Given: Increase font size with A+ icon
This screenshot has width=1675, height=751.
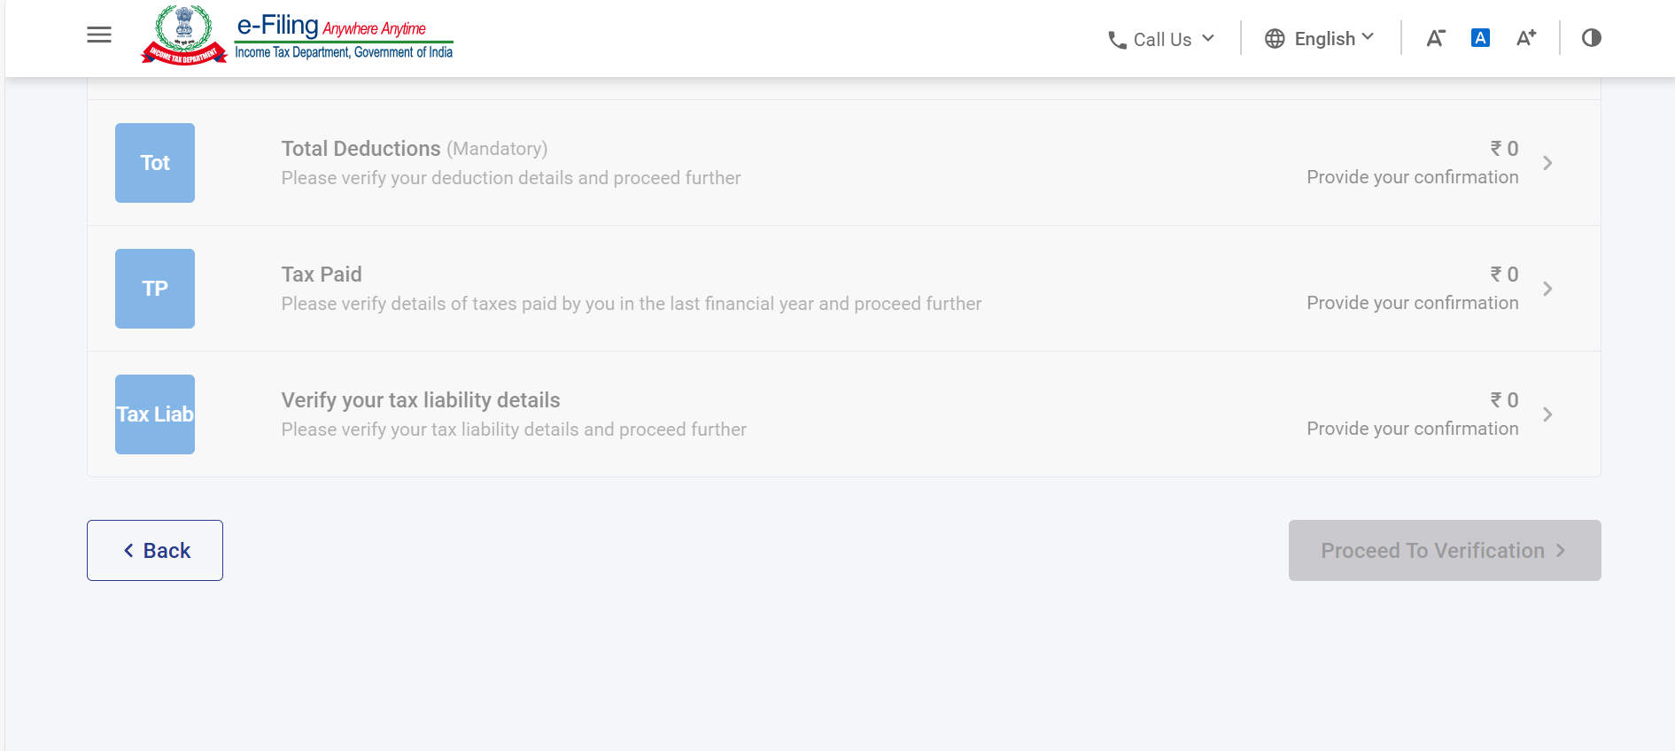Looking at the screenshot, I should point(1525,38).
